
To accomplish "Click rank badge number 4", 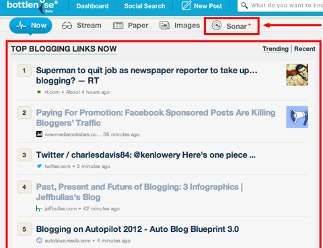I will (24, 187).
